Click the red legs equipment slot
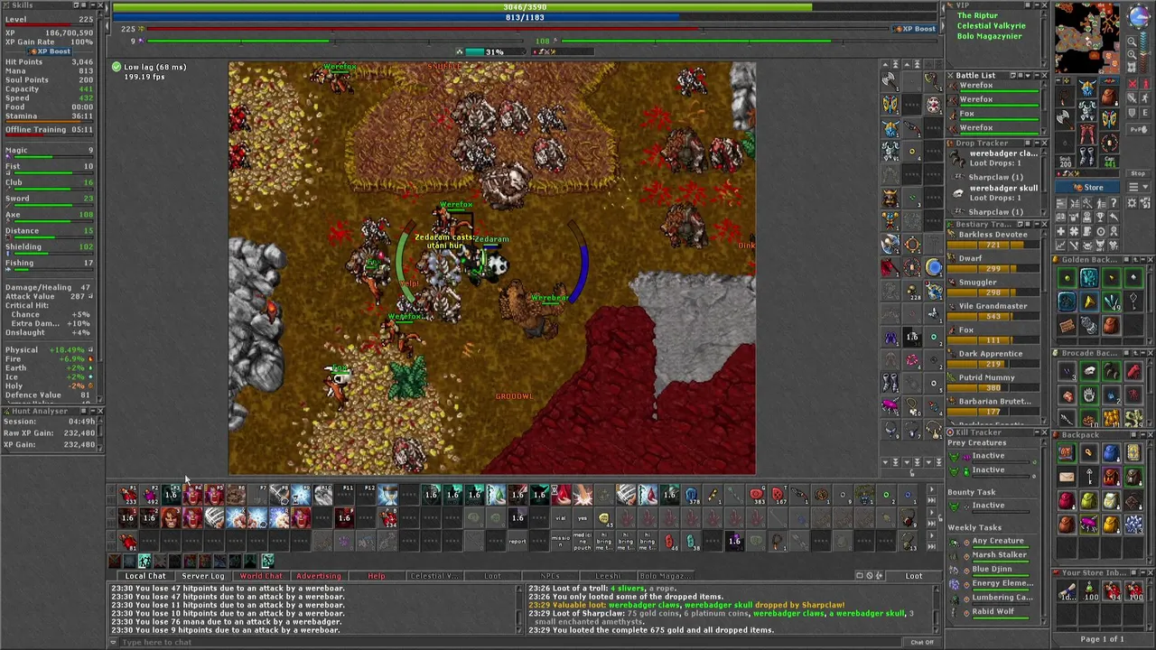 tap(1087, 134)
